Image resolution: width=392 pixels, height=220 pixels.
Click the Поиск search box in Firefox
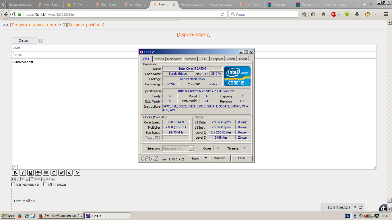click(263, 14)
